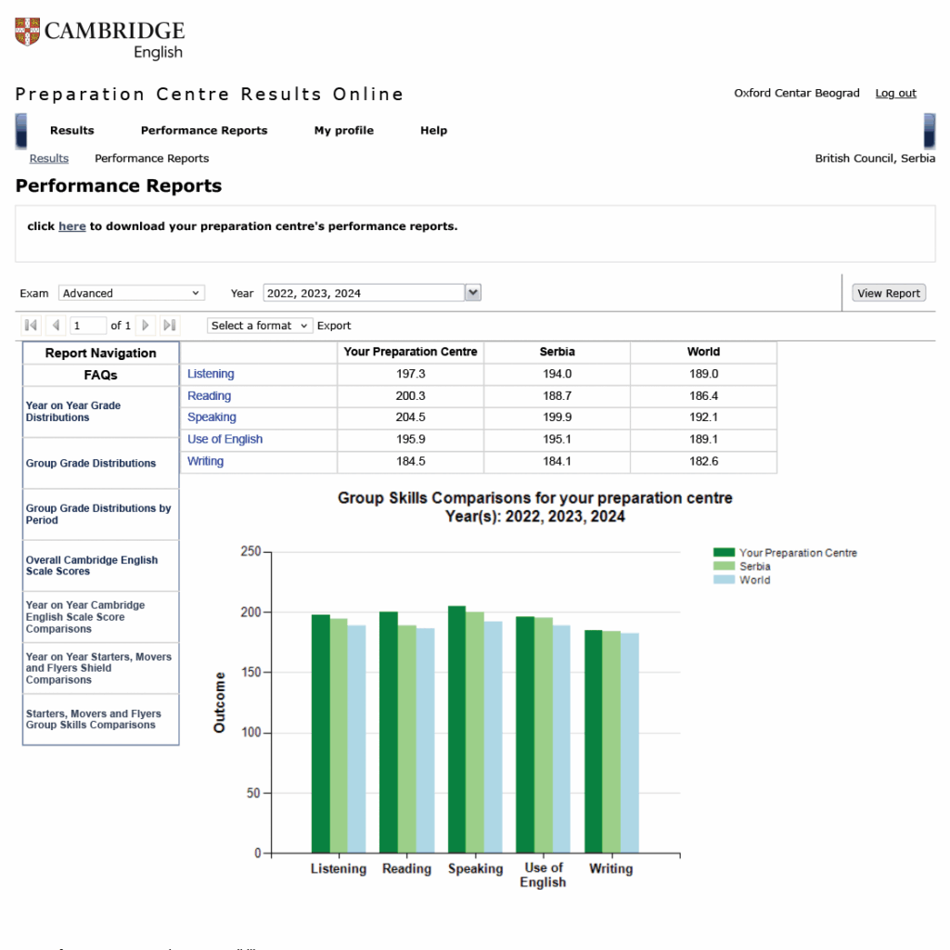Click the Reading centre score 200.3
The image size is (950, 950).
[410, 395]
